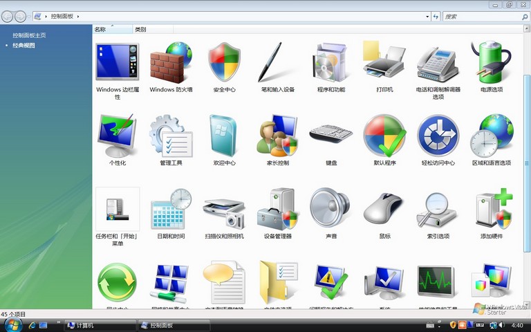Open 电话和调制解调器选项 icon
531x332 pixels.
coord(438,64)
